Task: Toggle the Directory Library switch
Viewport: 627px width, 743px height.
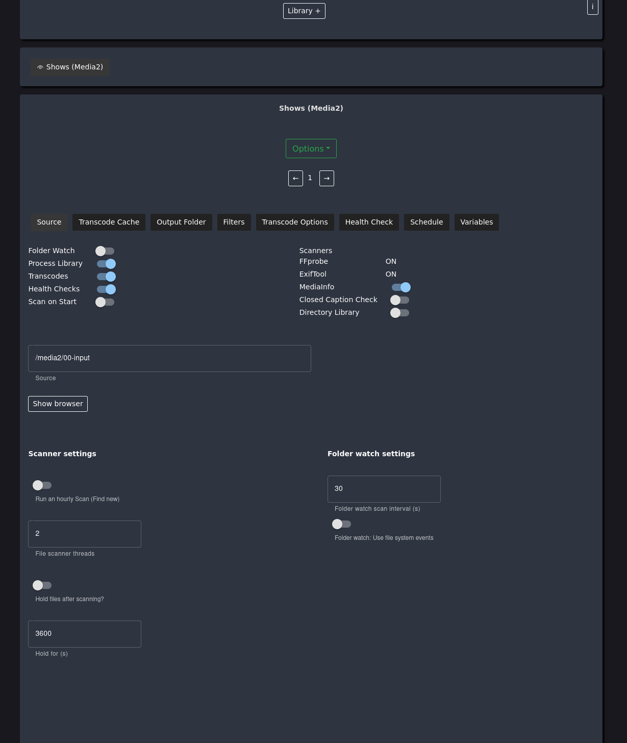Action: 400,313
